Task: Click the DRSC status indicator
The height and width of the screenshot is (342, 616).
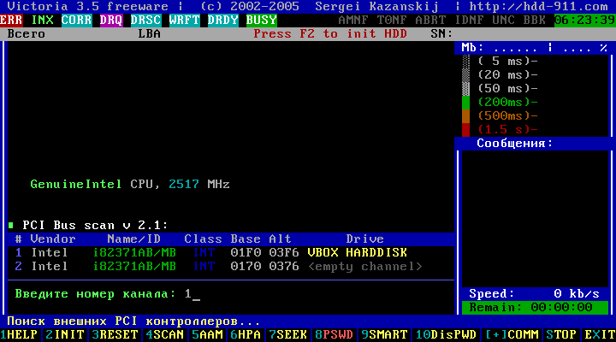Action: (146, 20)
